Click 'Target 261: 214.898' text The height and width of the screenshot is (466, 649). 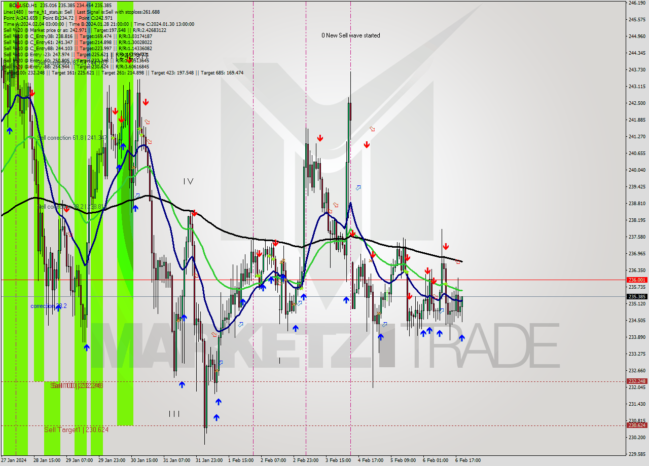123,73
